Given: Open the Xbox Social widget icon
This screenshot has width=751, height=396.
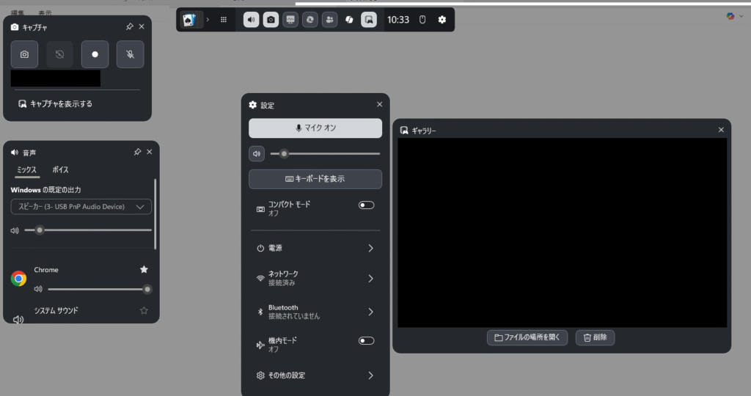Looking at the screenshot, I should point(329,20).
